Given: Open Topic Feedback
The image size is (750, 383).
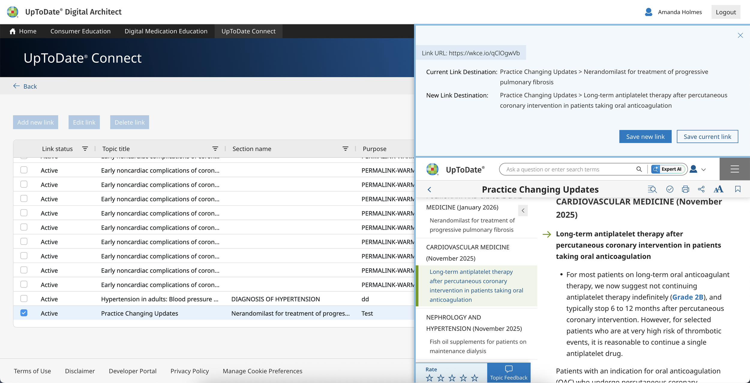Looking at the screenshot, I should pyautogui.click(x=509, y=373).
